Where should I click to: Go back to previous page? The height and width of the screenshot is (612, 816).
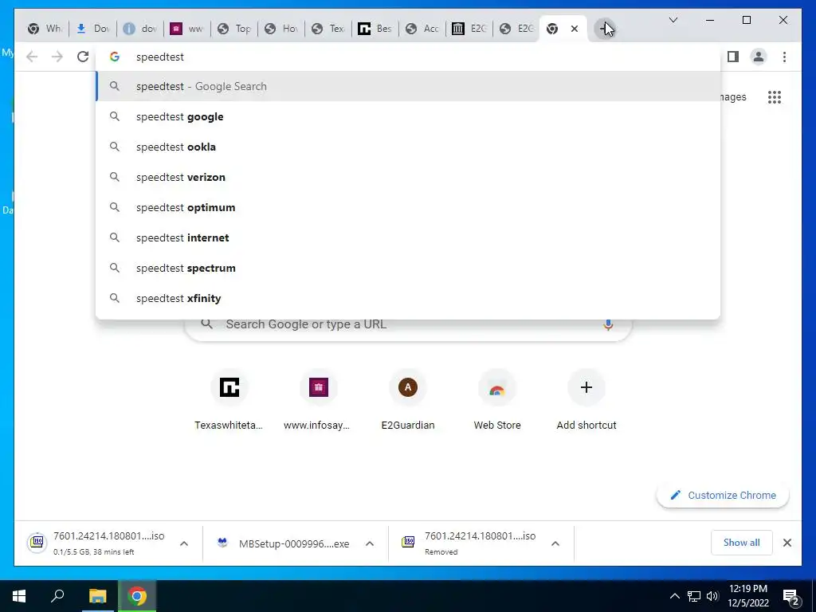32,57
